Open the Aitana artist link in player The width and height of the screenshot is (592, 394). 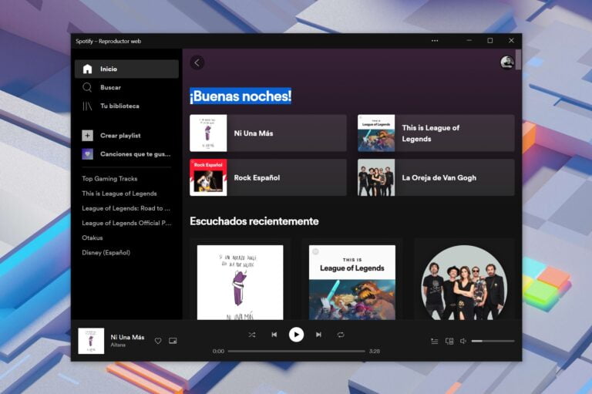[x=118, y=345]
